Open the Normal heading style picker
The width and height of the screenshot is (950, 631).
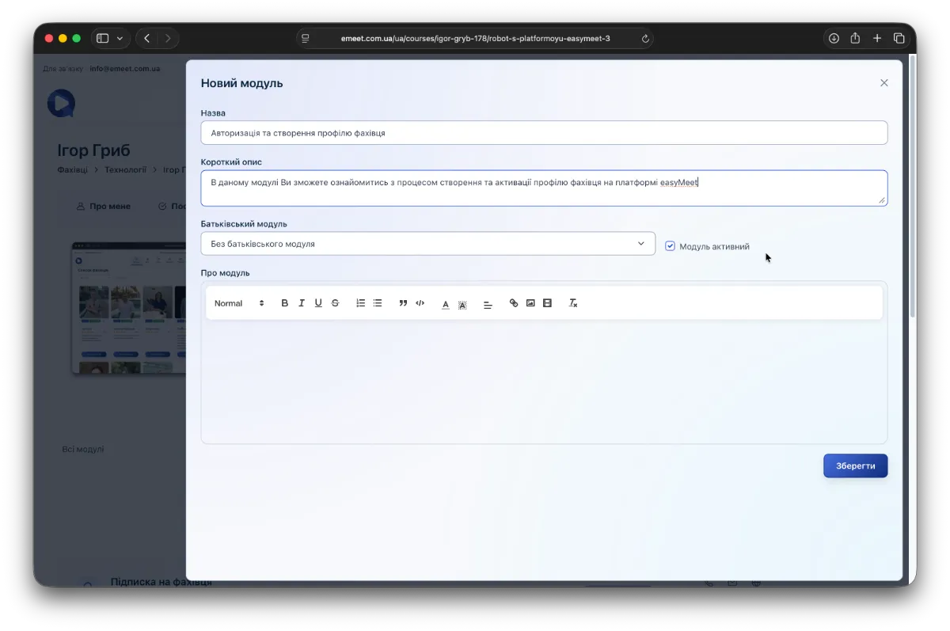click(239, 303)
